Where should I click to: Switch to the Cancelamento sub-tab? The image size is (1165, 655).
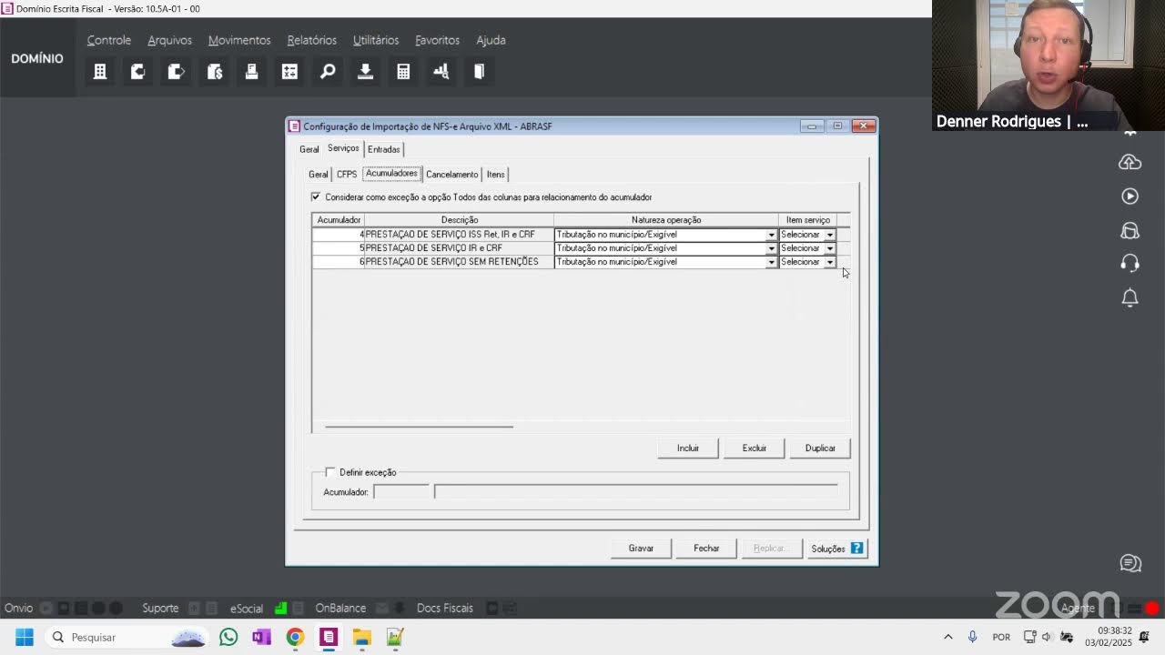(451, 174)
